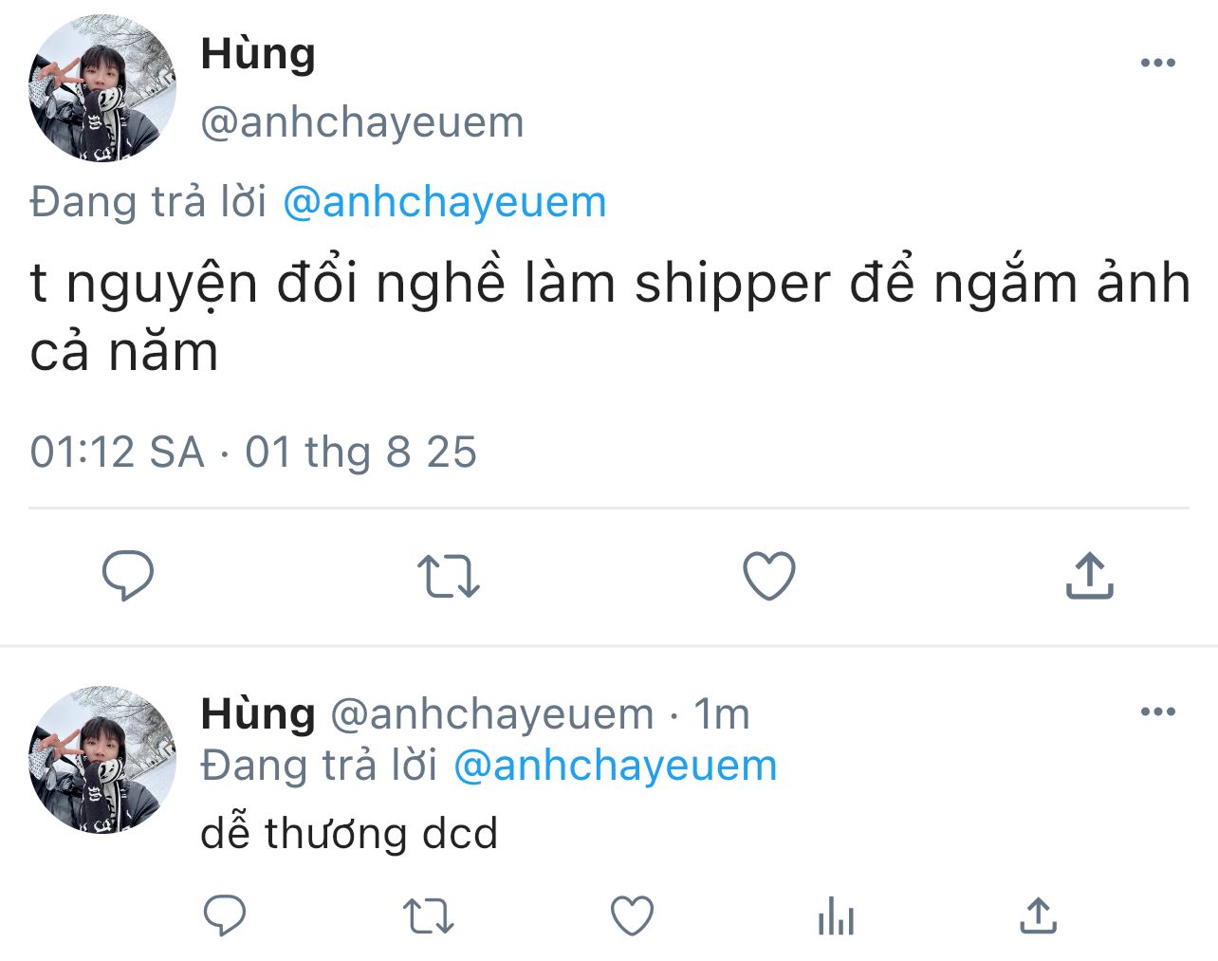Share the main tweet
Viewport: 1218px width, 961px height.
(1089, 576)
